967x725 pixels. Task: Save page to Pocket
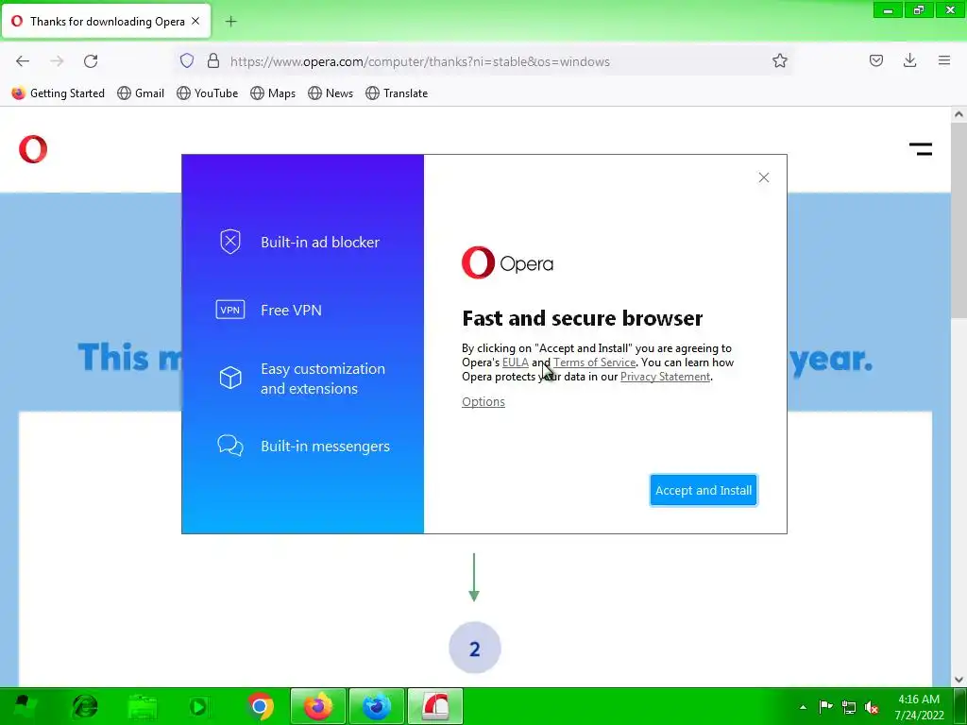(x=875, y=60)
